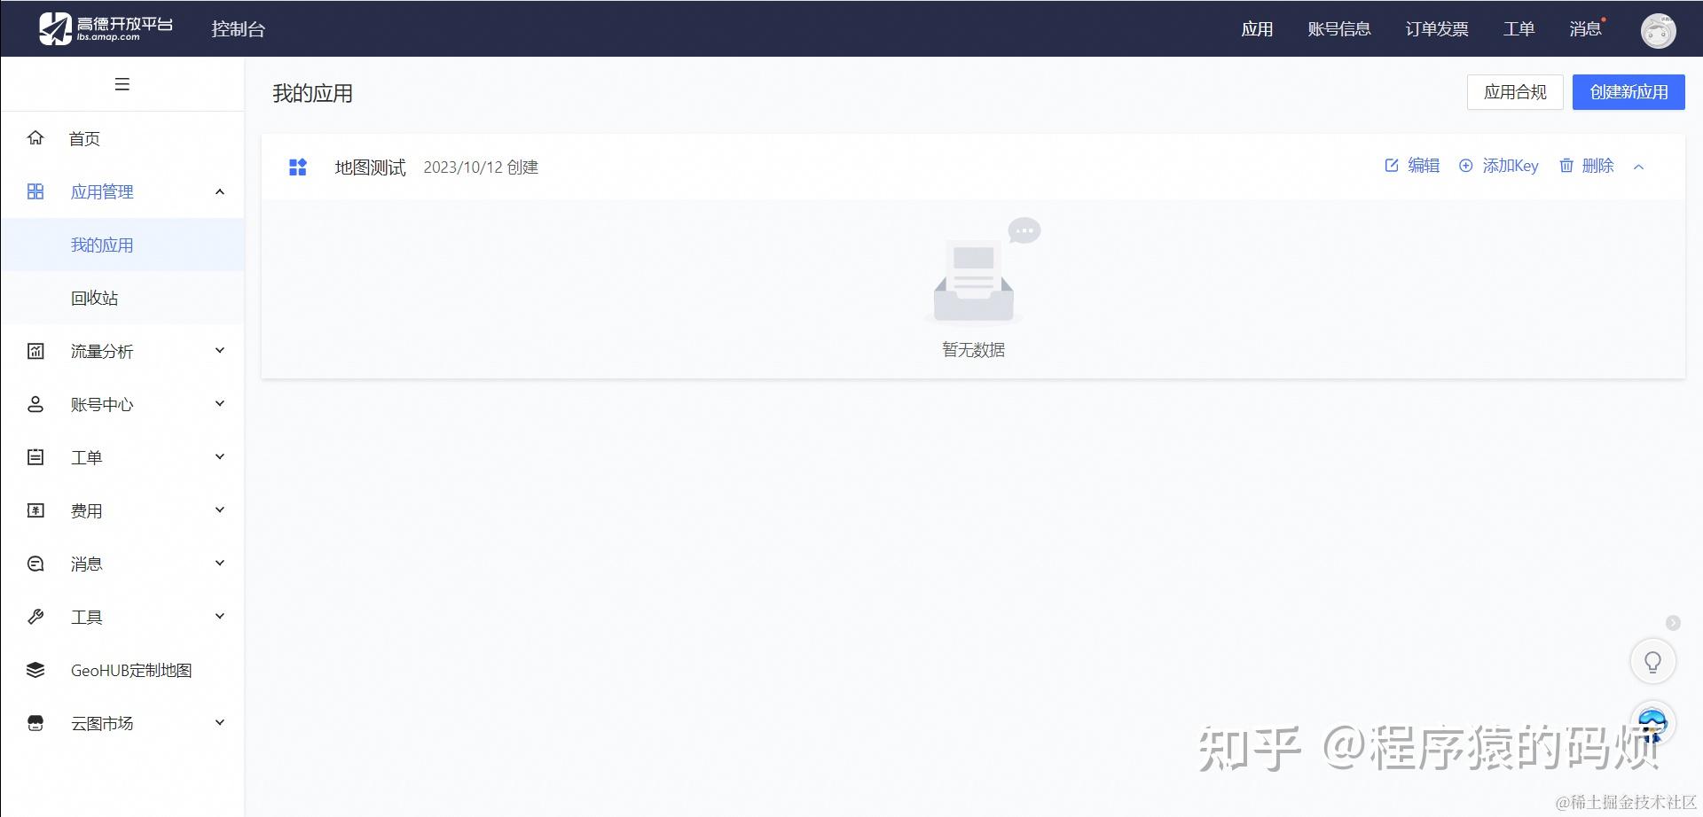Screen dimensions: 1703x817
Task: Click the lightbulb help assistant bubble
Action: pyautogui.click(x=1652, y=660)
